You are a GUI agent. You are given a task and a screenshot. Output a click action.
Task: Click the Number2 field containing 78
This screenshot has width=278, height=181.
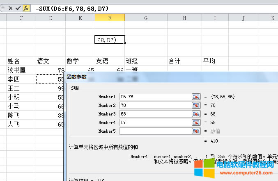click(x=155, y=105)
